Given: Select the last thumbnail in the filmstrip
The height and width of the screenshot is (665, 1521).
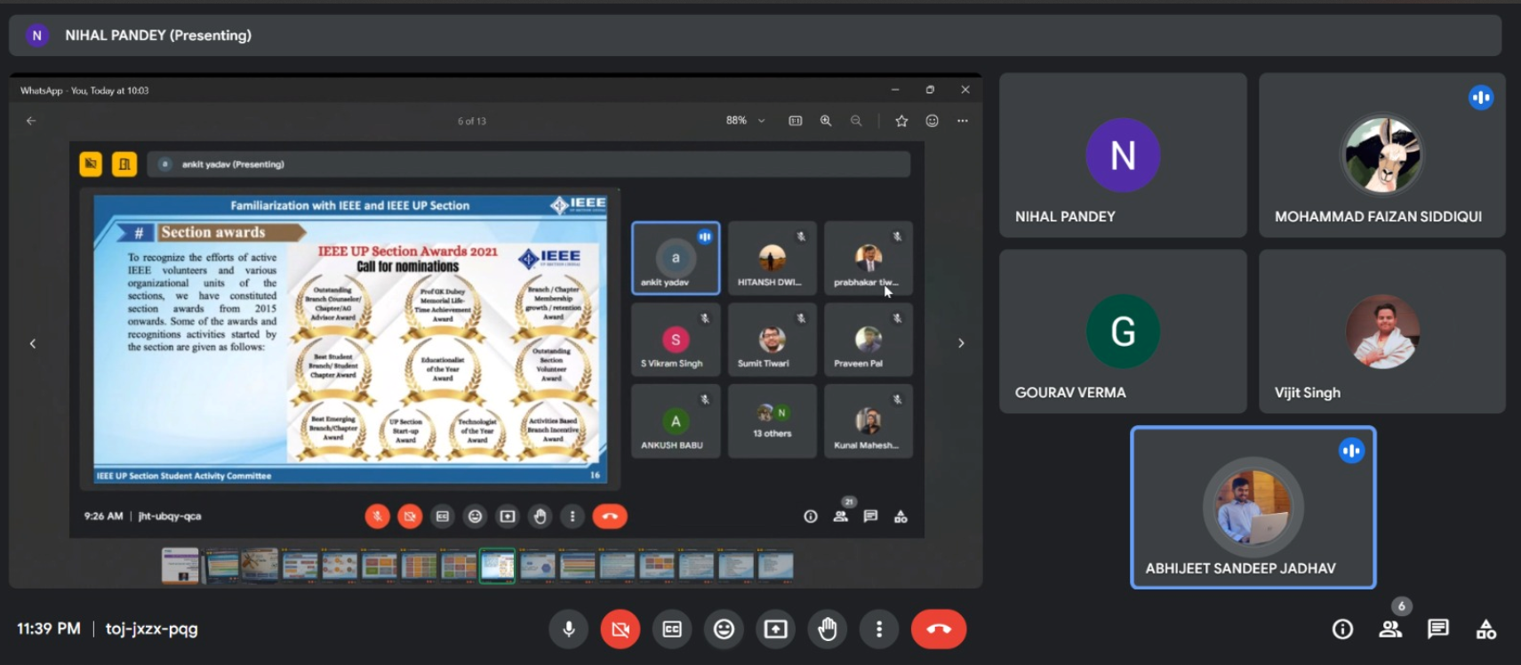Looking at the screenshot, I should (x=775, y=565).
